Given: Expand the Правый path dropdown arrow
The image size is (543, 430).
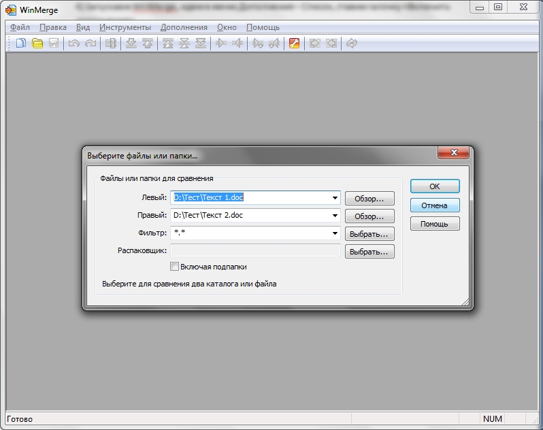Looking at the screenshot, I should 335,216.
